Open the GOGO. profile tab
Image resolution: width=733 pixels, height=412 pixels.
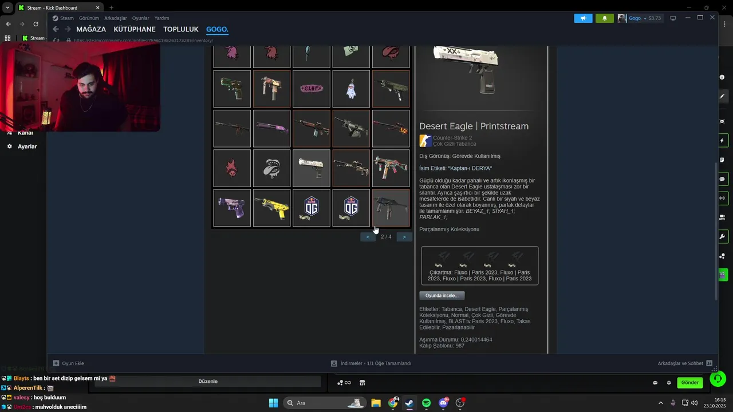tap(217, 29)
